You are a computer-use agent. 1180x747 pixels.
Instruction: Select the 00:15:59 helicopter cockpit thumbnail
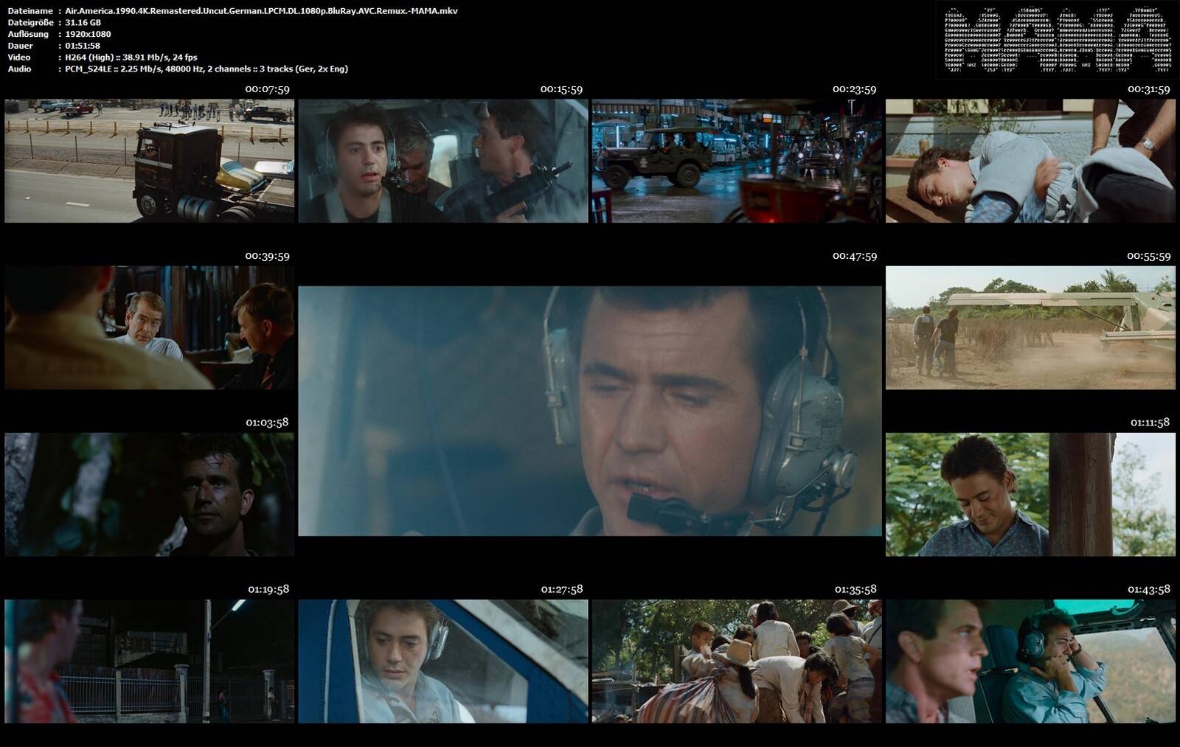(x=443, y=161)
